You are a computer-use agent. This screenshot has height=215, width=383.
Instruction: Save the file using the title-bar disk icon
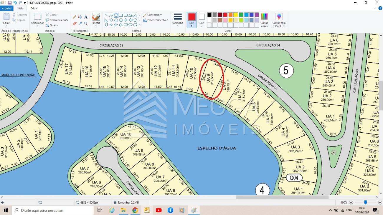(10, 3)
